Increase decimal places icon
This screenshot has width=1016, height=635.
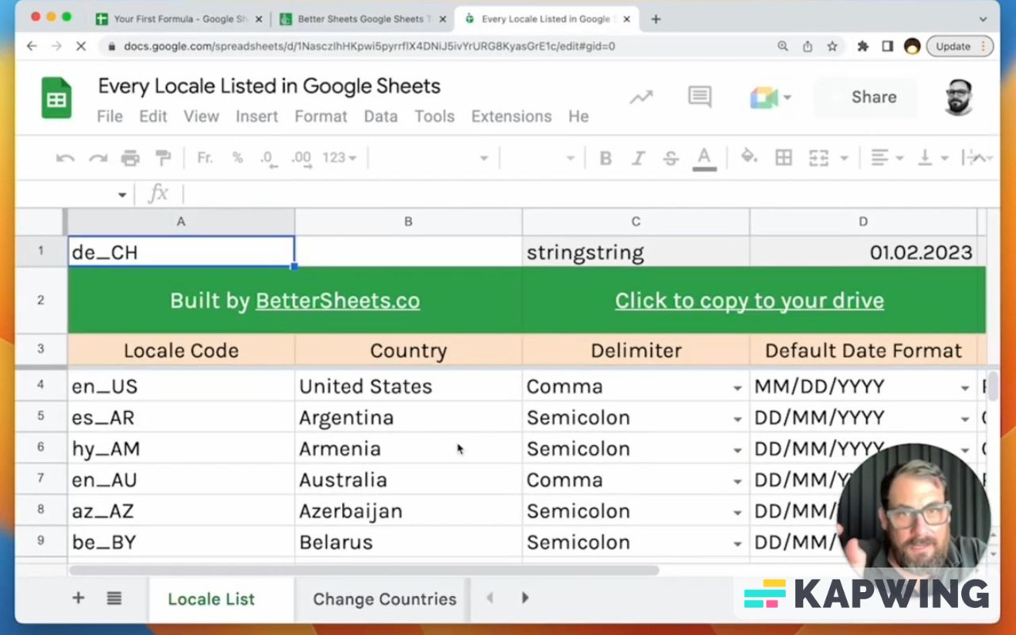301,159
